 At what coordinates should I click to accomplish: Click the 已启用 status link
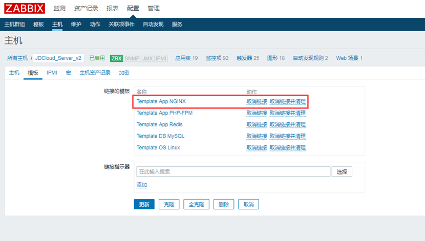point(97,58)
